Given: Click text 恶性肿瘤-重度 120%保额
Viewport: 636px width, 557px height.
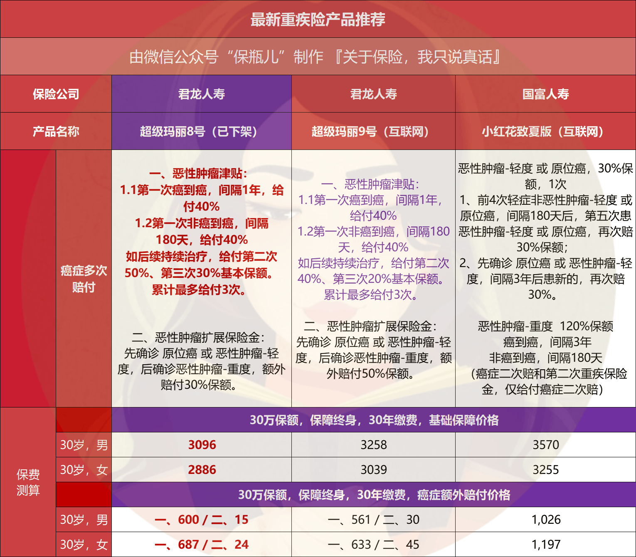Looking at the screenshot, I should pyautogui.click(x=546, y=326).
